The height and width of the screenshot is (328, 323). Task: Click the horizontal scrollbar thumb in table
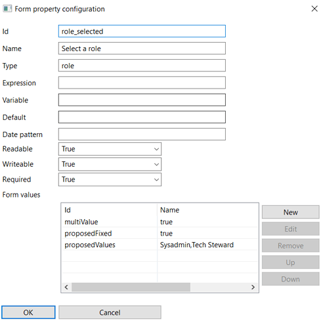(x=131, y=287)
